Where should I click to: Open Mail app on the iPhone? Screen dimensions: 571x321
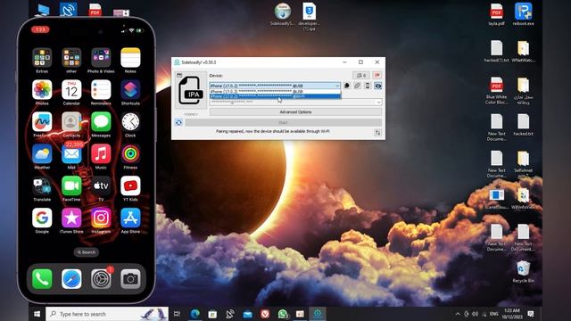tap(71, 153)
